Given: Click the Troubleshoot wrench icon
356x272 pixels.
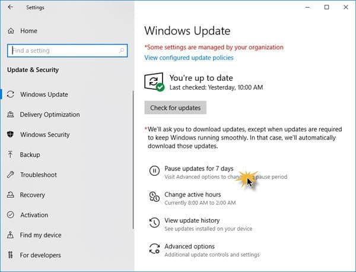Looking at the screenshot, I should (11, 175).
